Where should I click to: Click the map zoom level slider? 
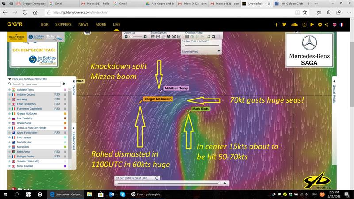tap(136, 37)
